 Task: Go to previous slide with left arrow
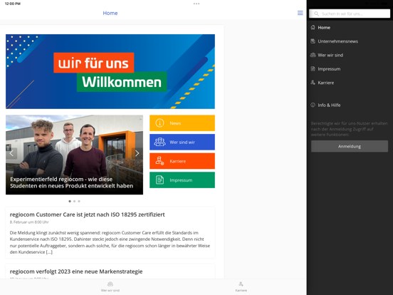(x=11, y=153)
